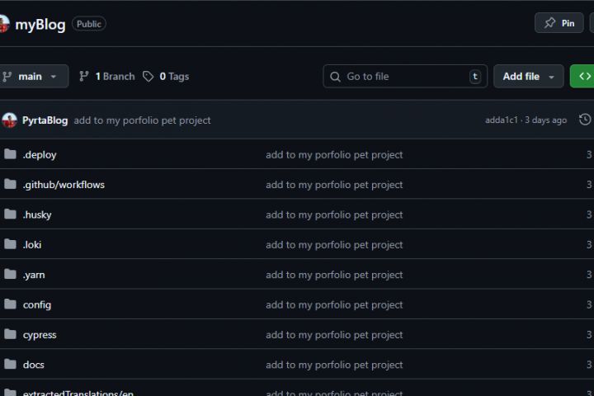Expand the Add file dropdown
Screen dimensions: 594x396
click(x=529, y=76)
